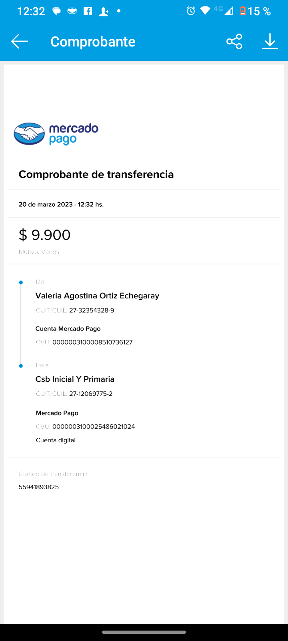Tap the Wi-Fi status bar icon
Viewport: 288px width, 641px height.
click(205, 11)
